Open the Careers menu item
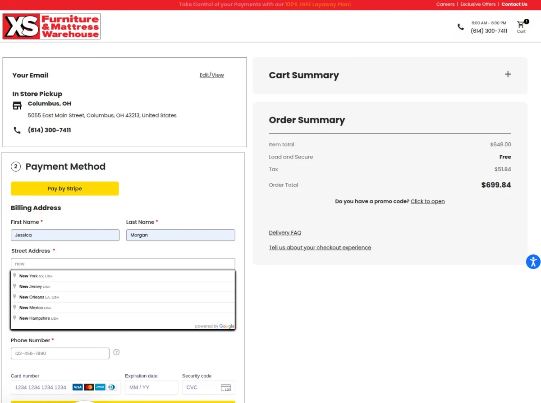The image size is (541, 403). coord(445,4)
